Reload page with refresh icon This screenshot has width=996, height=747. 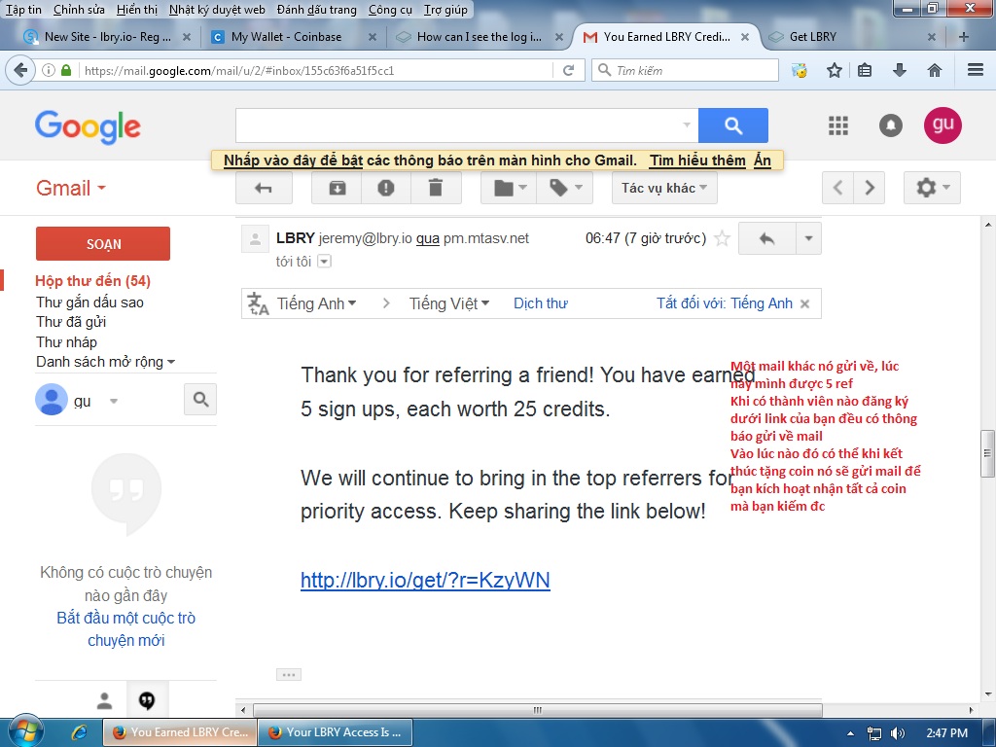(x=568, y=70)
